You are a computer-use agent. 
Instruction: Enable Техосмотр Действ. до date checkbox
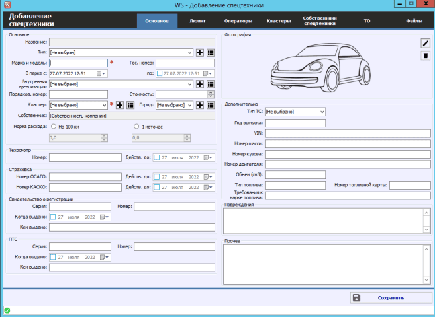[157, 158]
